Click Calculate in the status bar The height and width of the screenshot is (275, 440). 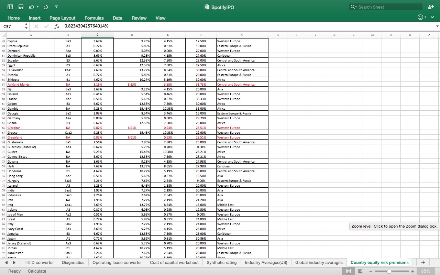pyautogui.click(x=37, y=271)
